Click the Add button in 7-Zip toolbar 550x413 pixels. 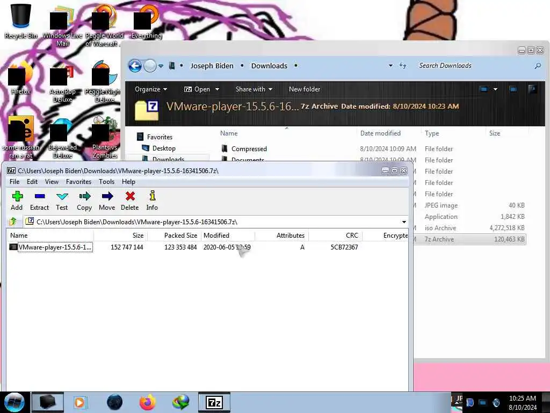tap(17, 201)
